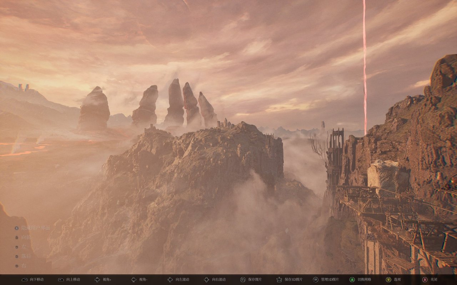Toggle the grid with the green A 切换网格 button
The width and height of the screenshot is (457, 285).
(352, 280)
